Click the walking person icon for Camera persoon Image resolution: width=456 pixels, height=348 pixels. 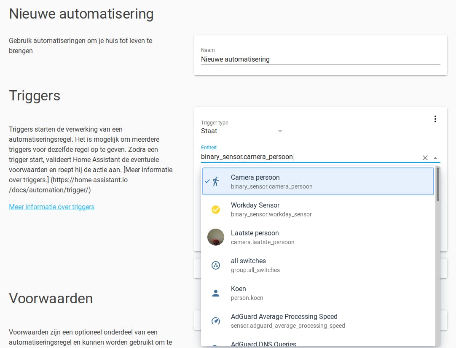[x=216, y=182]
